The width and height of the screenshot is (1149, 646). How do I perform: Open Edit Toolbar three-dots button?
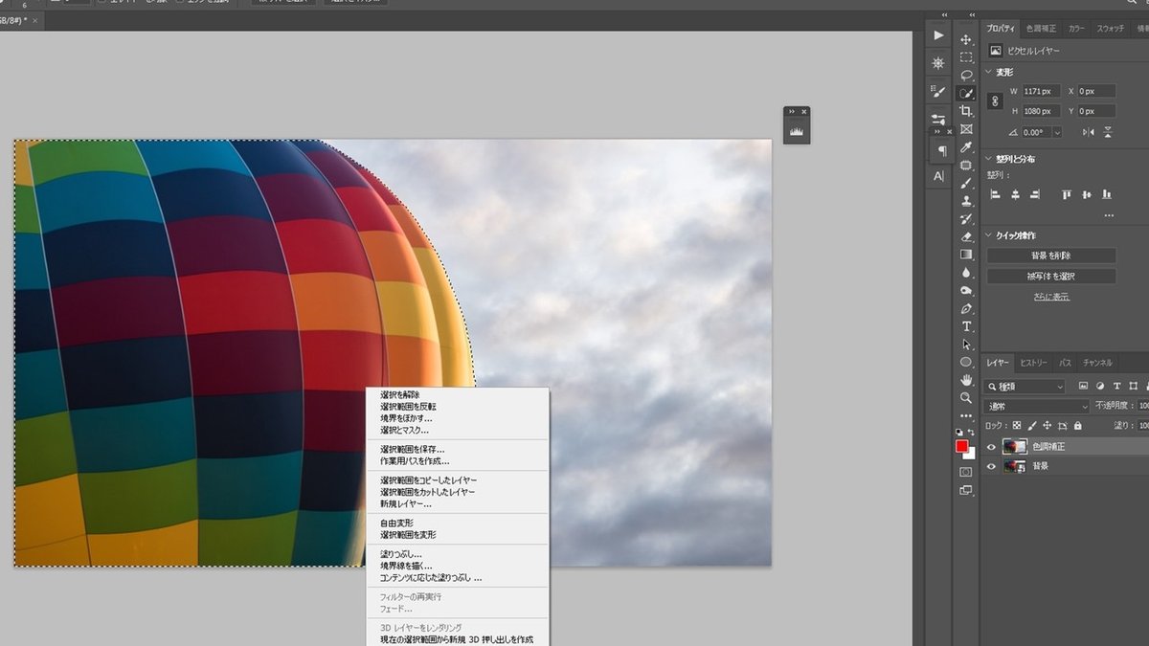(x=966, y=414)
